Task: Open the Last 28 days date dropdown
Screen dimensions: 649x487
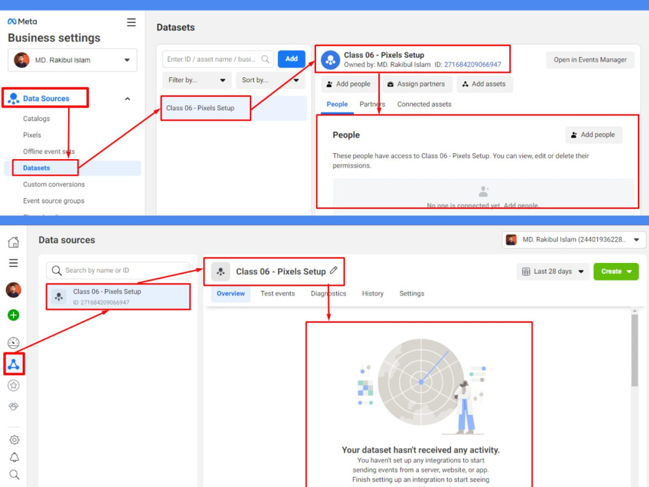Action: (552, 271)
